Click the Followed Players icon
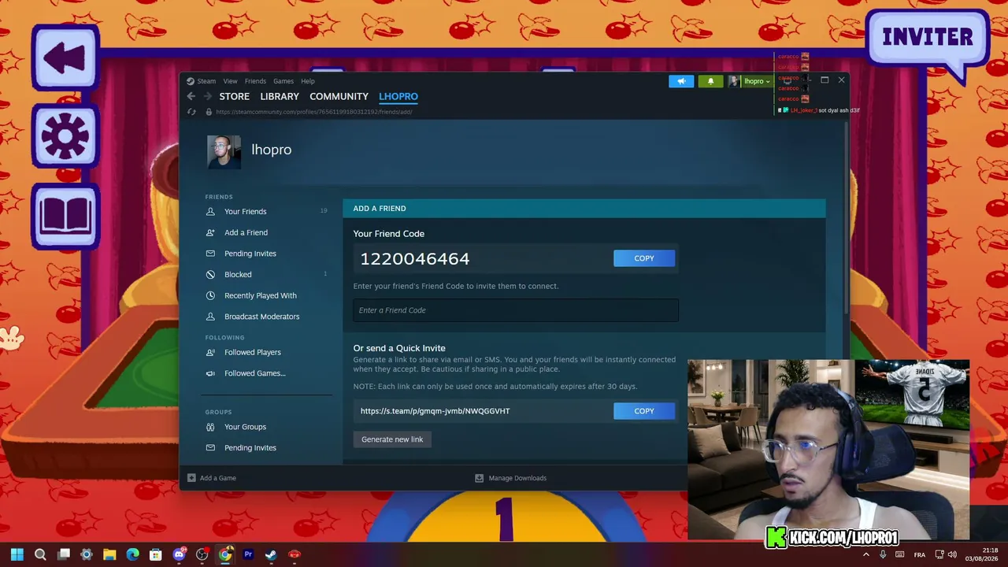 coord(210,352)
